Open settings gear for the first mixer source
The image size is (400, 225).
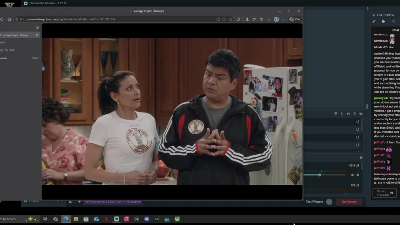point(358,175)
